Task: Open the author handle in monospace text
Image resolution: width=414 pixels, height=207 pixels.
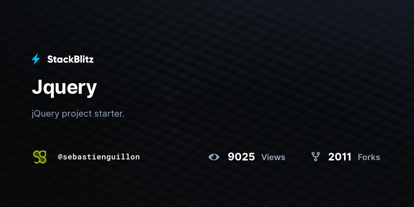Action: (x=99, y=157)
